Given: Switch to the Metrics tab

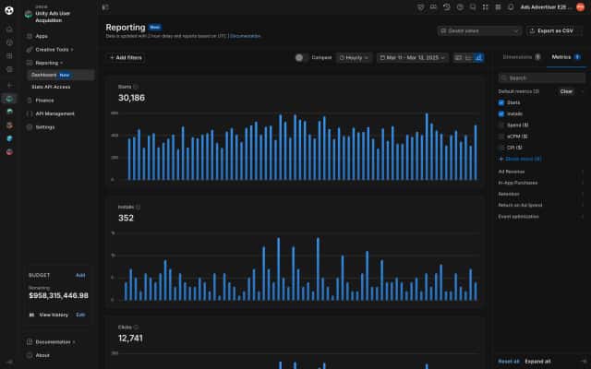Looking at the screenshot, I should click(566, 57).
